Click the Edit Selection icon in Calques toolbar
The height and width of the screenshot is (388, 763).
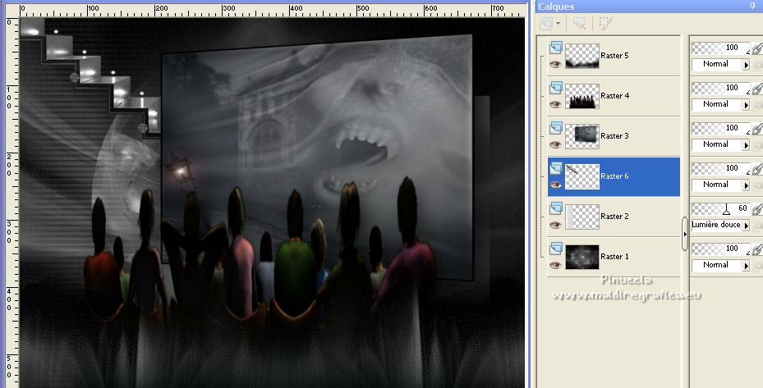click(x=604, y=23)
